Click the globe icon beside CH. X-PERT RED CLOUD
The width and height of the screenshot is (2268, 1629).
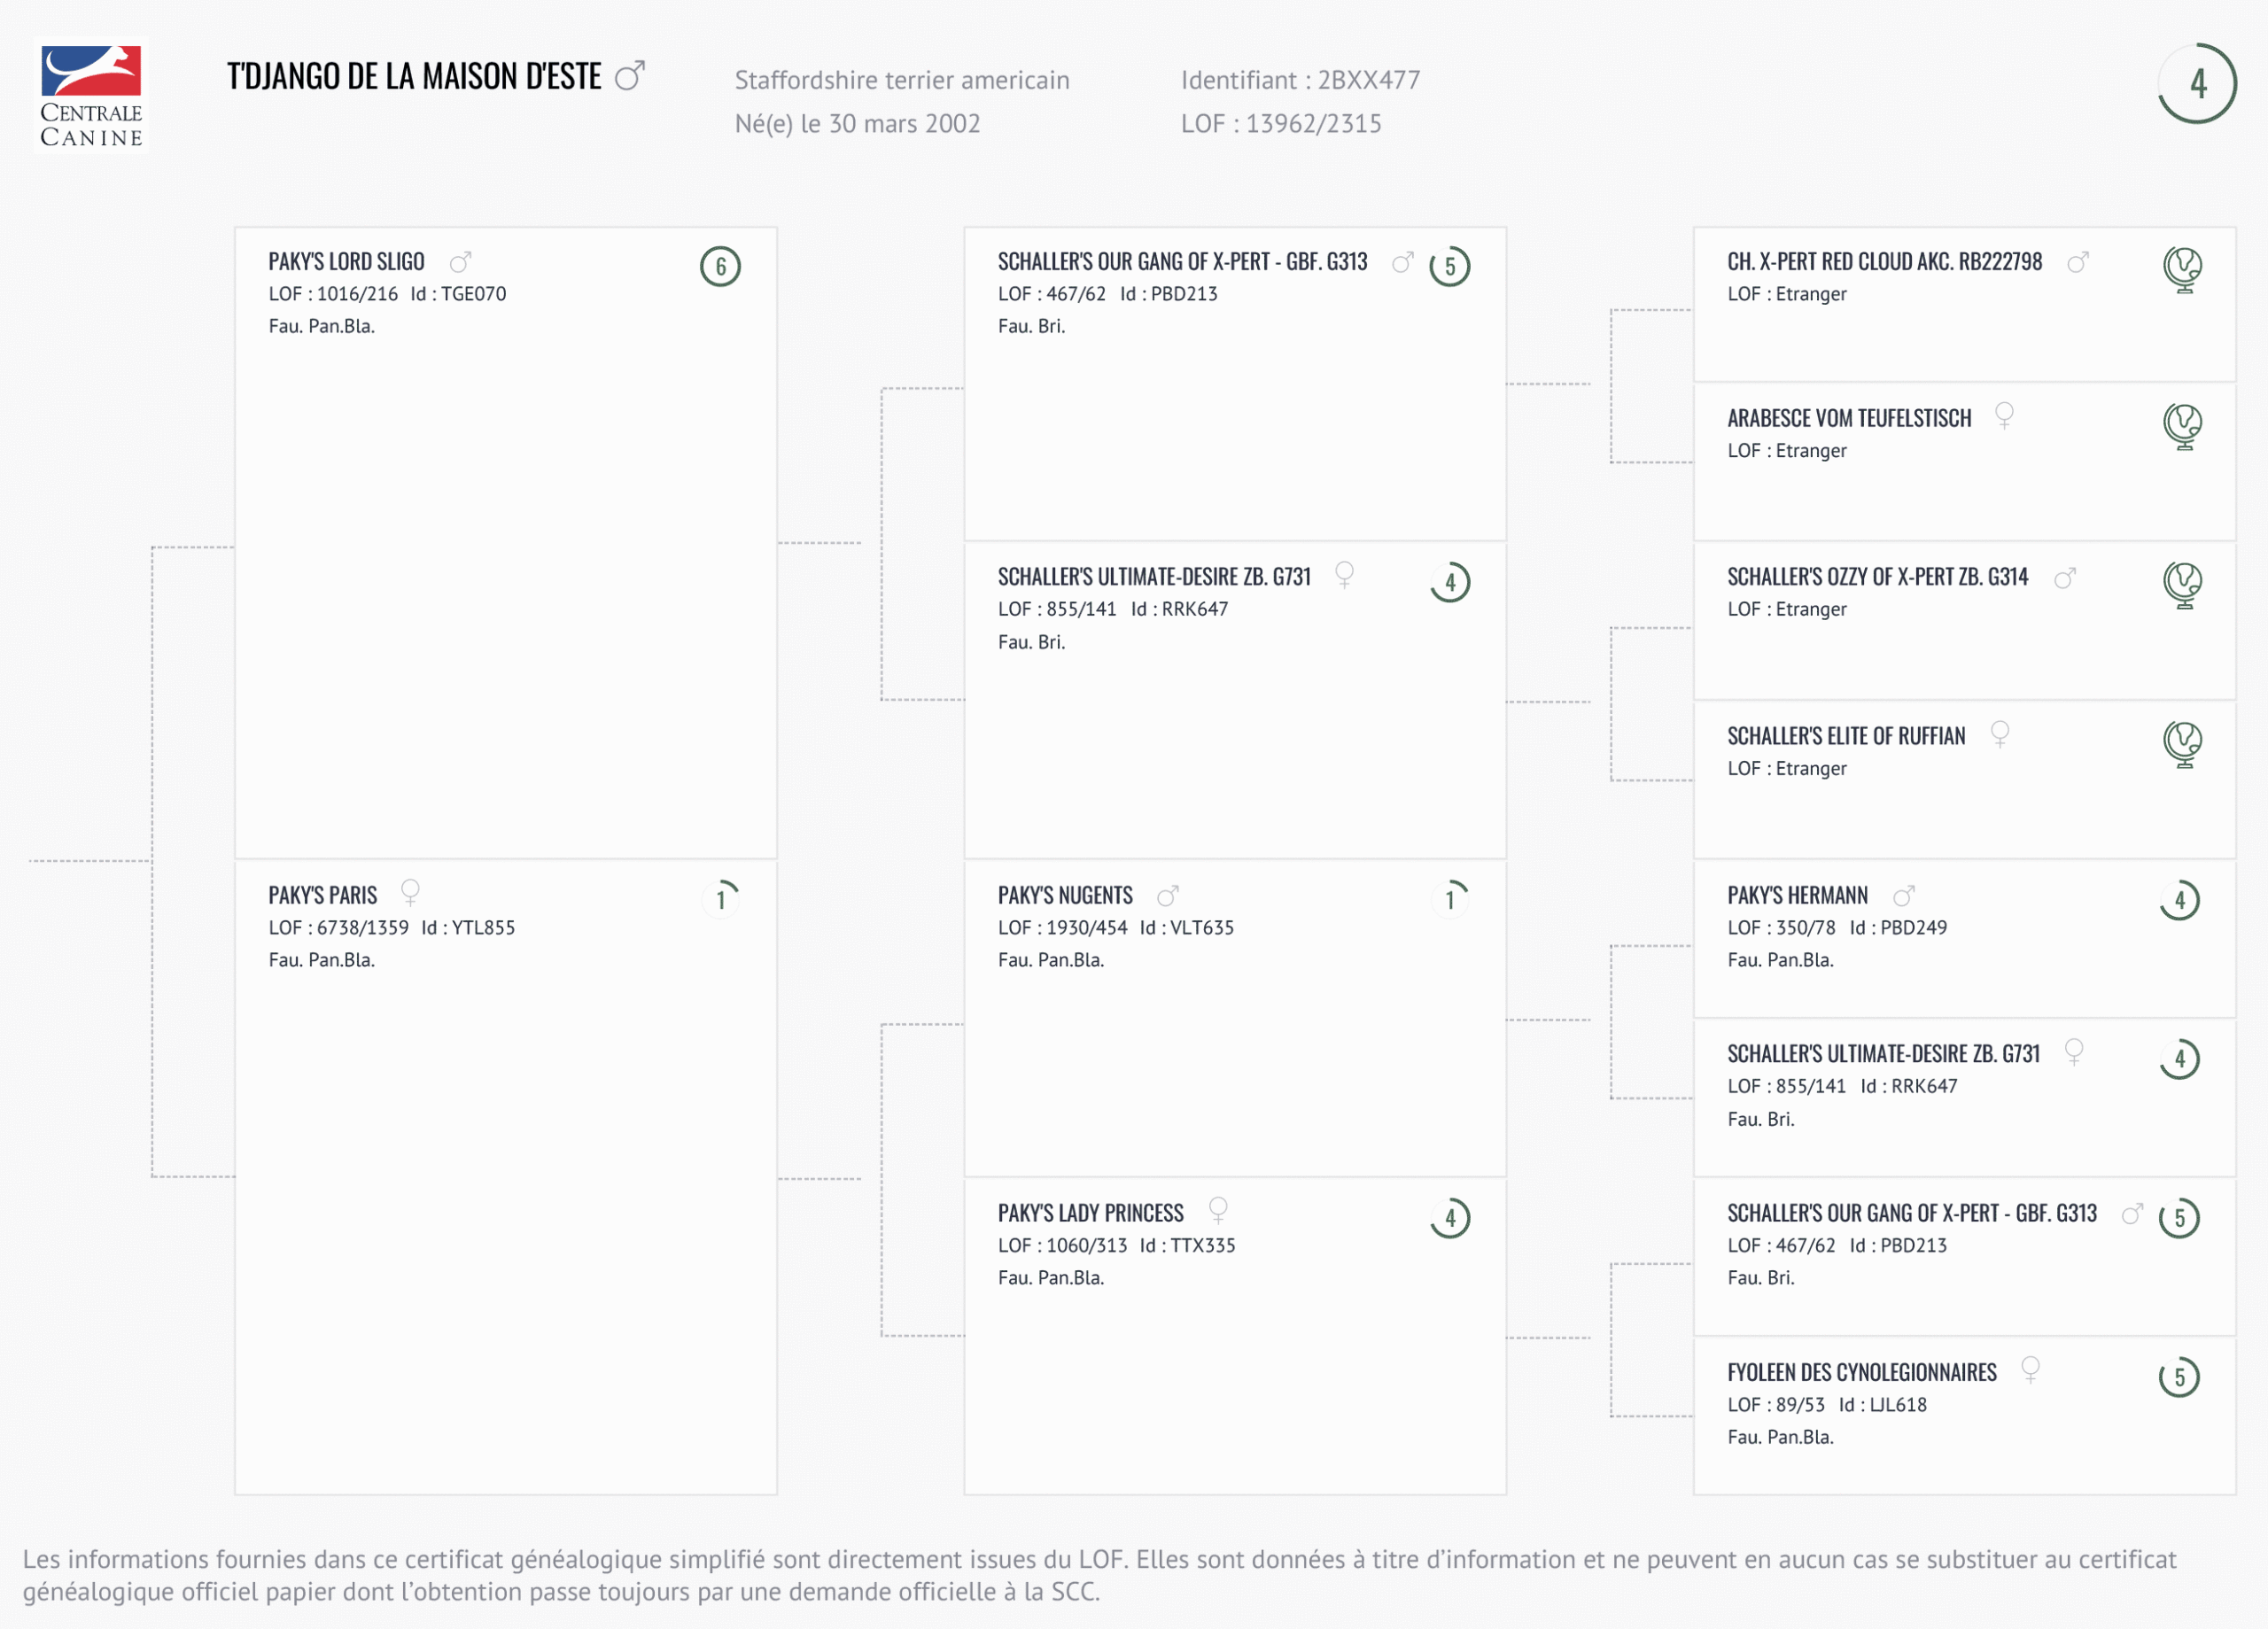point(2182,268)
